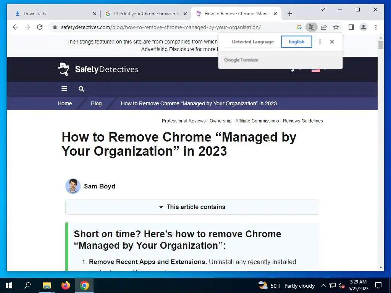Open Windows taskbar search
Viewport: 391px width, 293px height.
tap(27, 285)
